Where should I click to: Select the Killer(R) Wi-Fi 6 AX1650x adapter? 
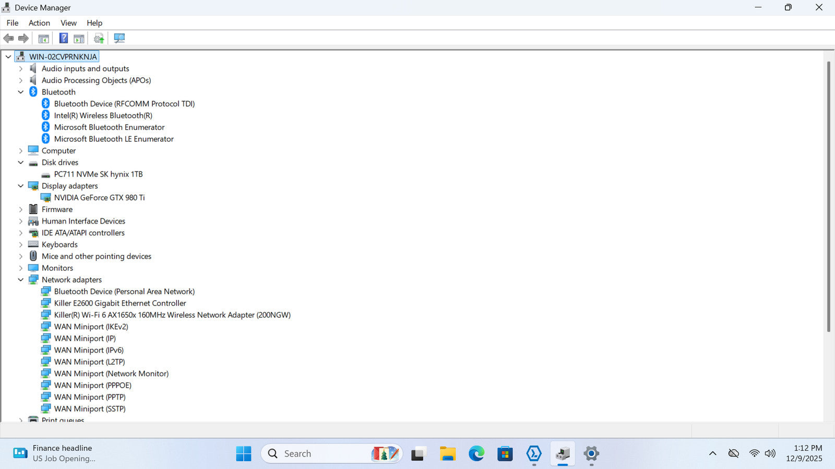coord(172,315)
